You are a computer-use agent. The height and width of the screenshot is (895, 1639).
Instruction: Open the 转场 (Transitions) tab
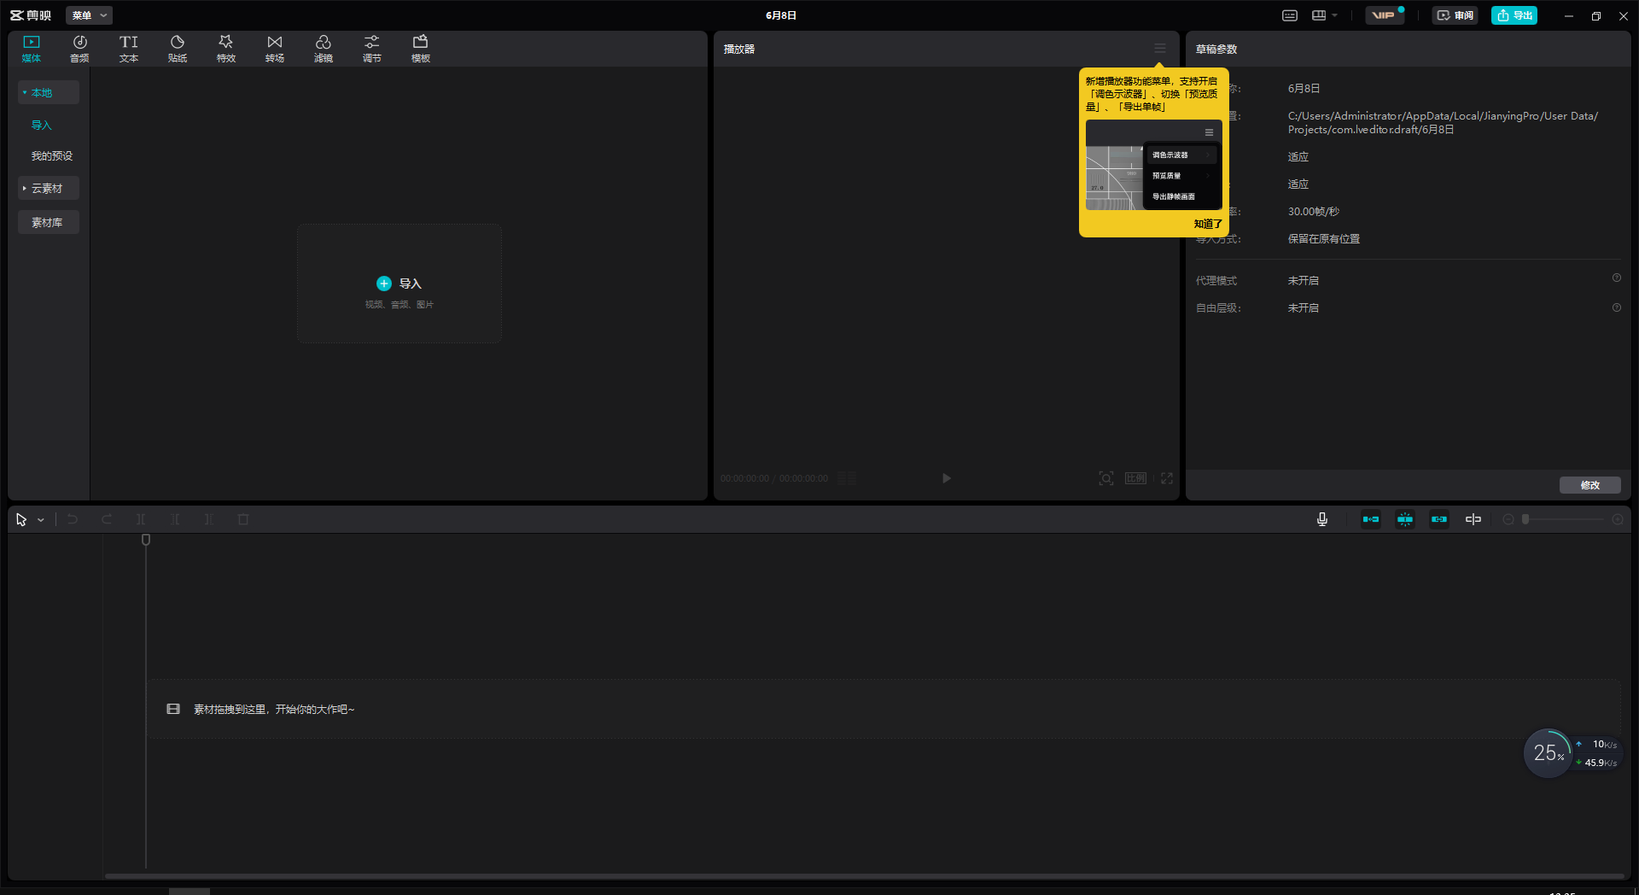(x=275, y=49)
